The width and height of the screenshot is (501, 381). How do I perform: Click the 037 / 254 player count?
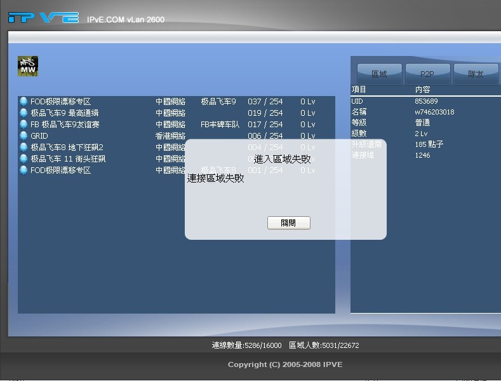(265, 102)
